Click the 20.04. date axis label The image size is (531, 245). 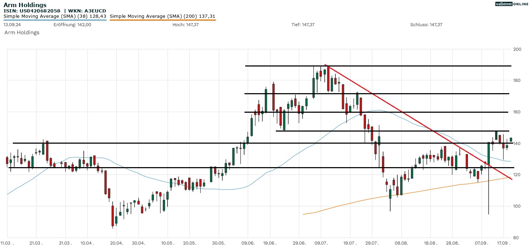[117, 243]
